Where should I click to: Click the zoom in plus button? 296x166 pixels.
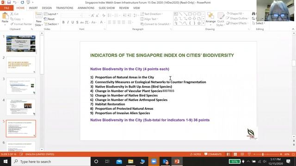281,154
